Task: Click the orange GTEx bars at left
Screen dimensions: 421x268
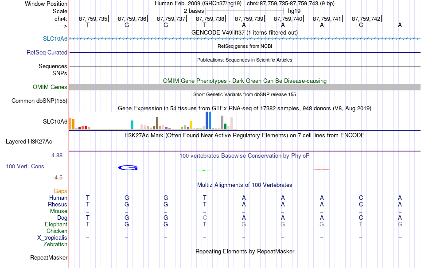Action: (x=72, y=124)
